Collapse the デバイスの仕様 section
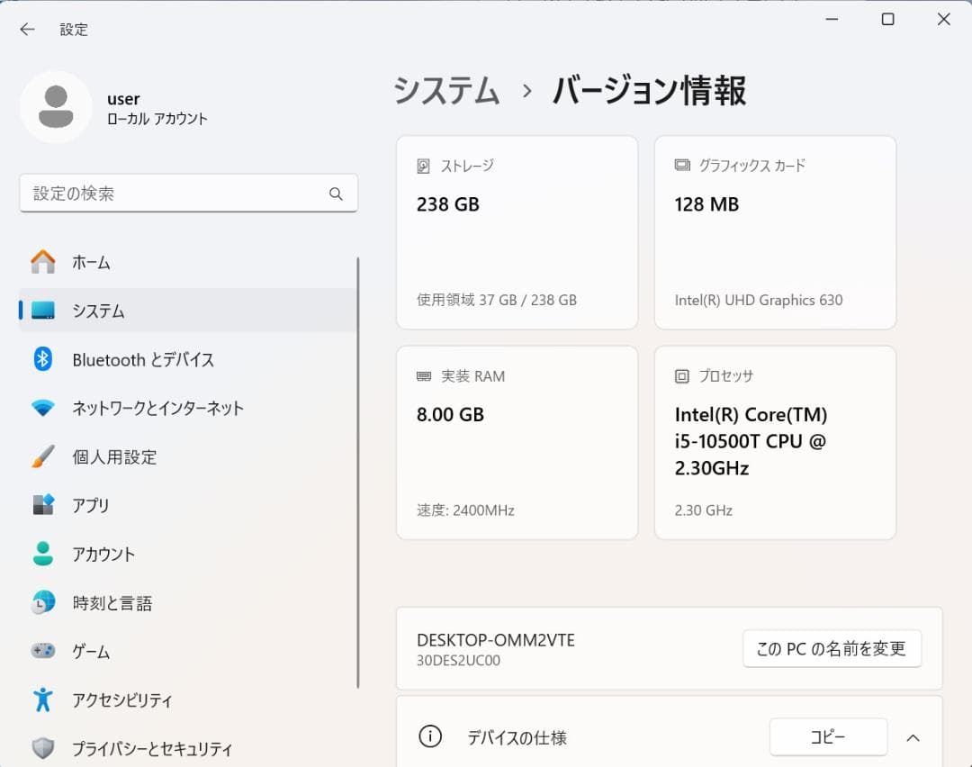The height and width of the screenshot is (767, 972). (913, 736)
